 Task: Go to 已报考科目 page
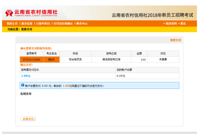coord(43,24)
